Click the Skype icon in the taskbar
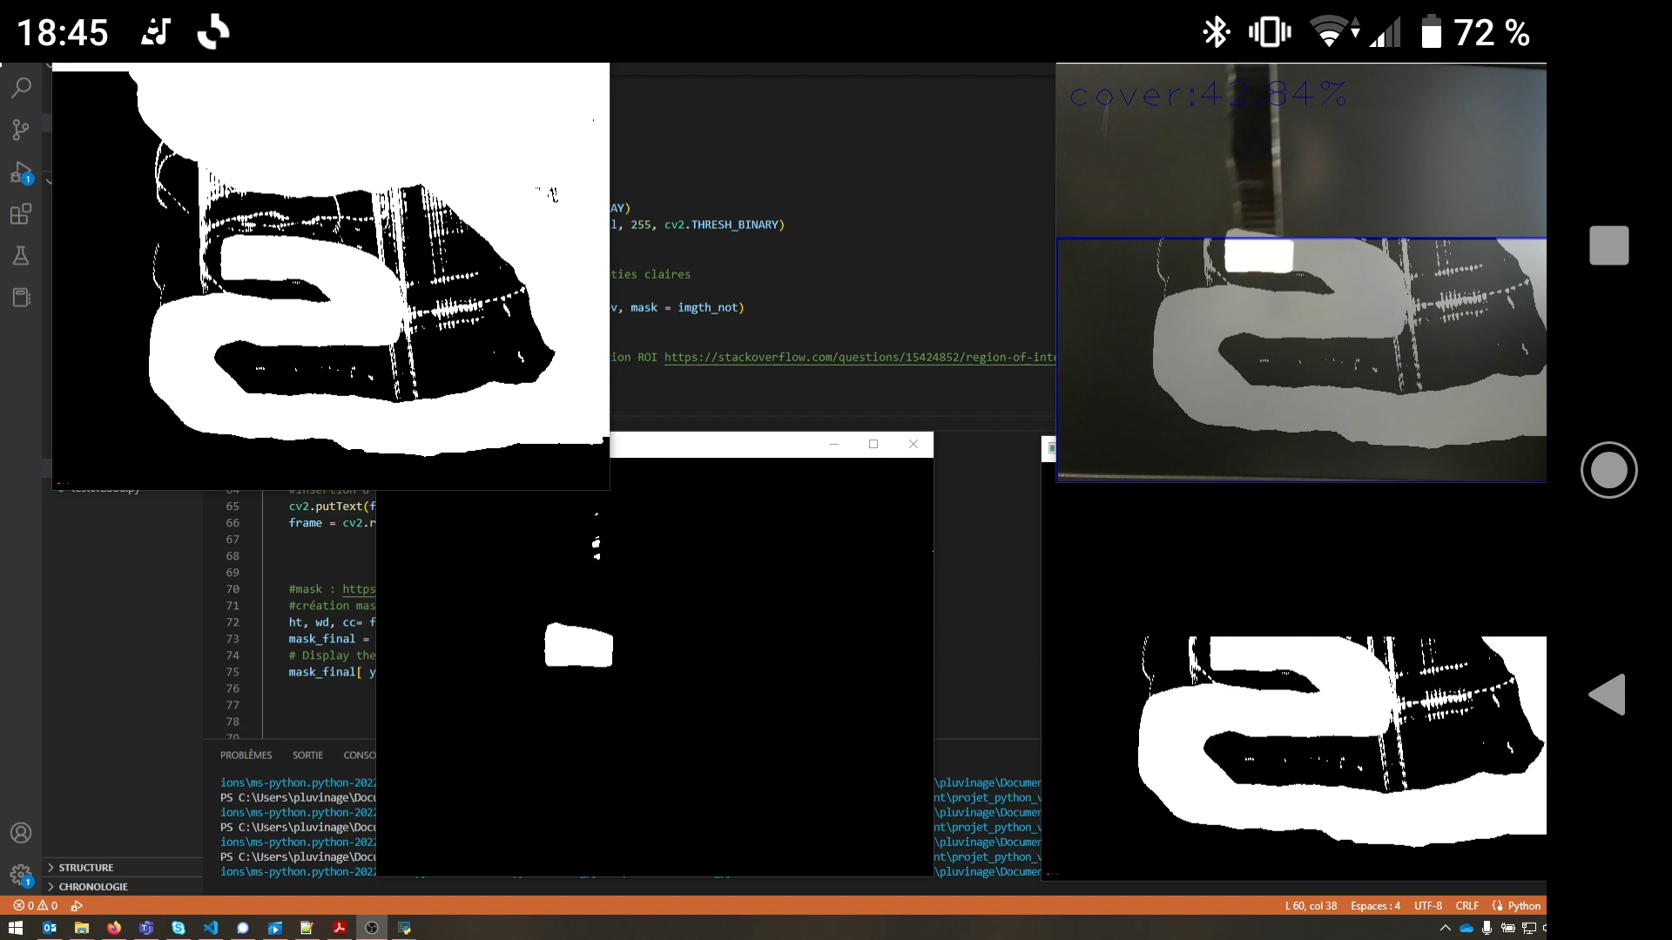 (179, 928)
